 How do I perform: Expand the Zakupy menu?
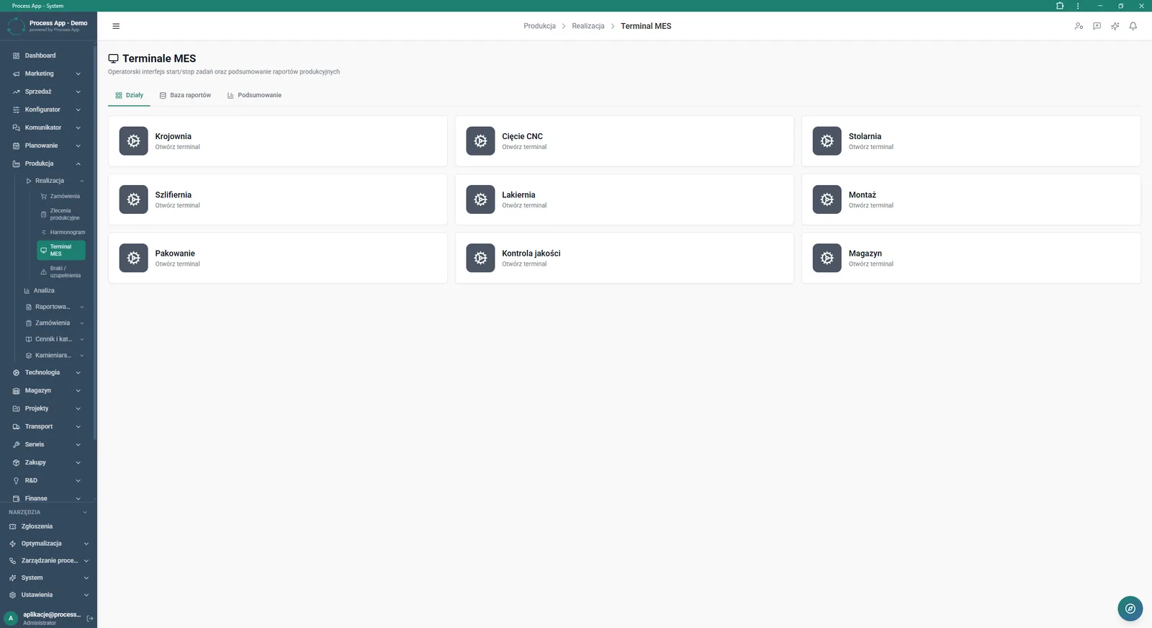click(48, 462)
